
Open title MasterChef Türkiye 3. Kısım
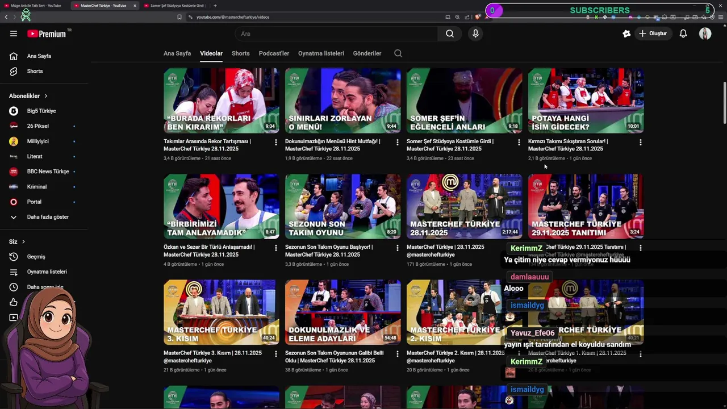click(213, 356)
